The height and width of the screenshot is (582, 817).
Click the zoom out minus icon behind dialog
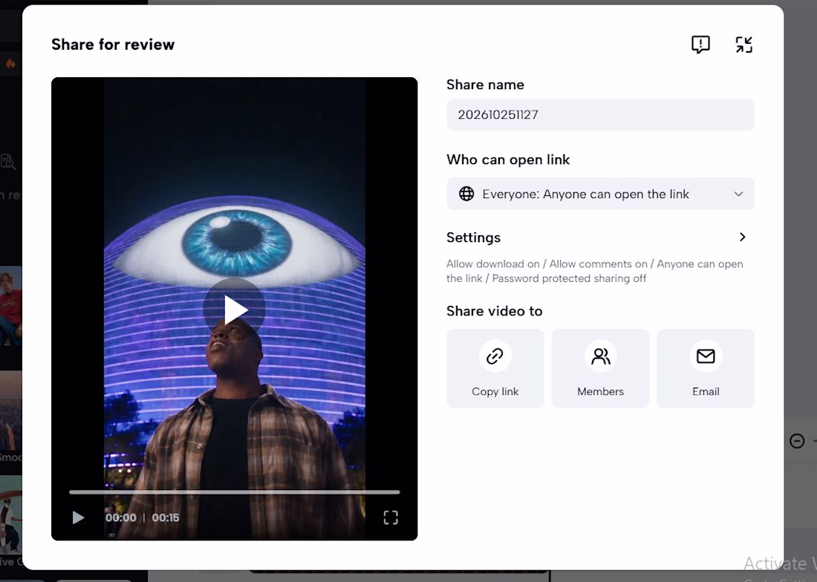tap(797, 441)
